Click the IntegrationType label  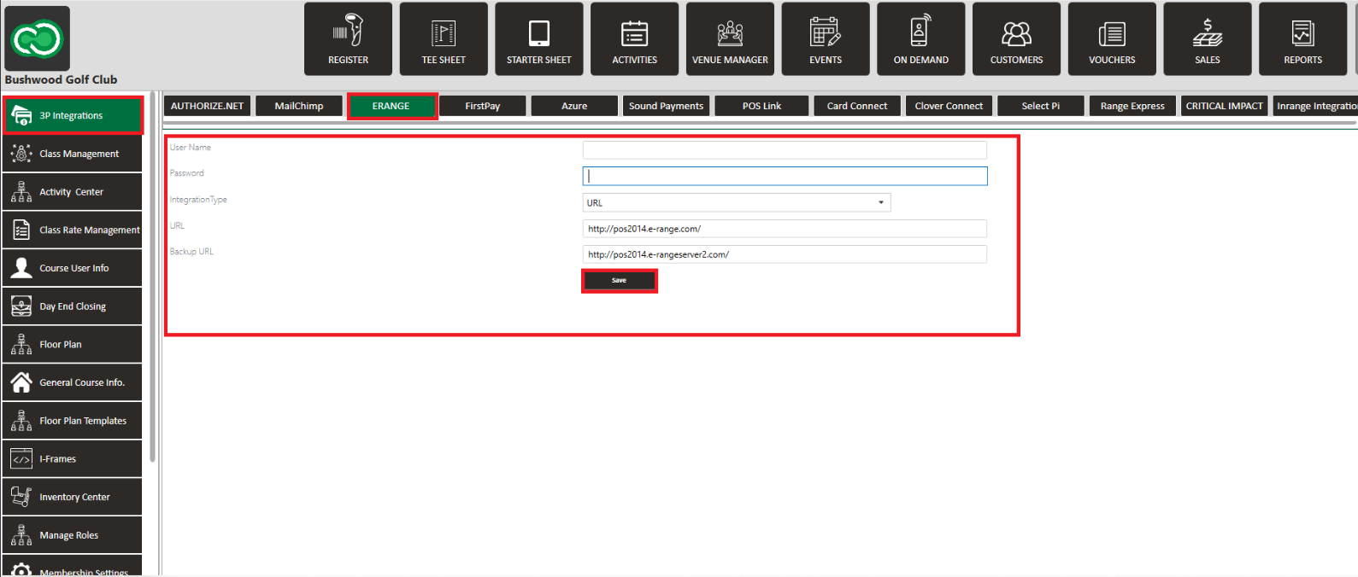198,200
